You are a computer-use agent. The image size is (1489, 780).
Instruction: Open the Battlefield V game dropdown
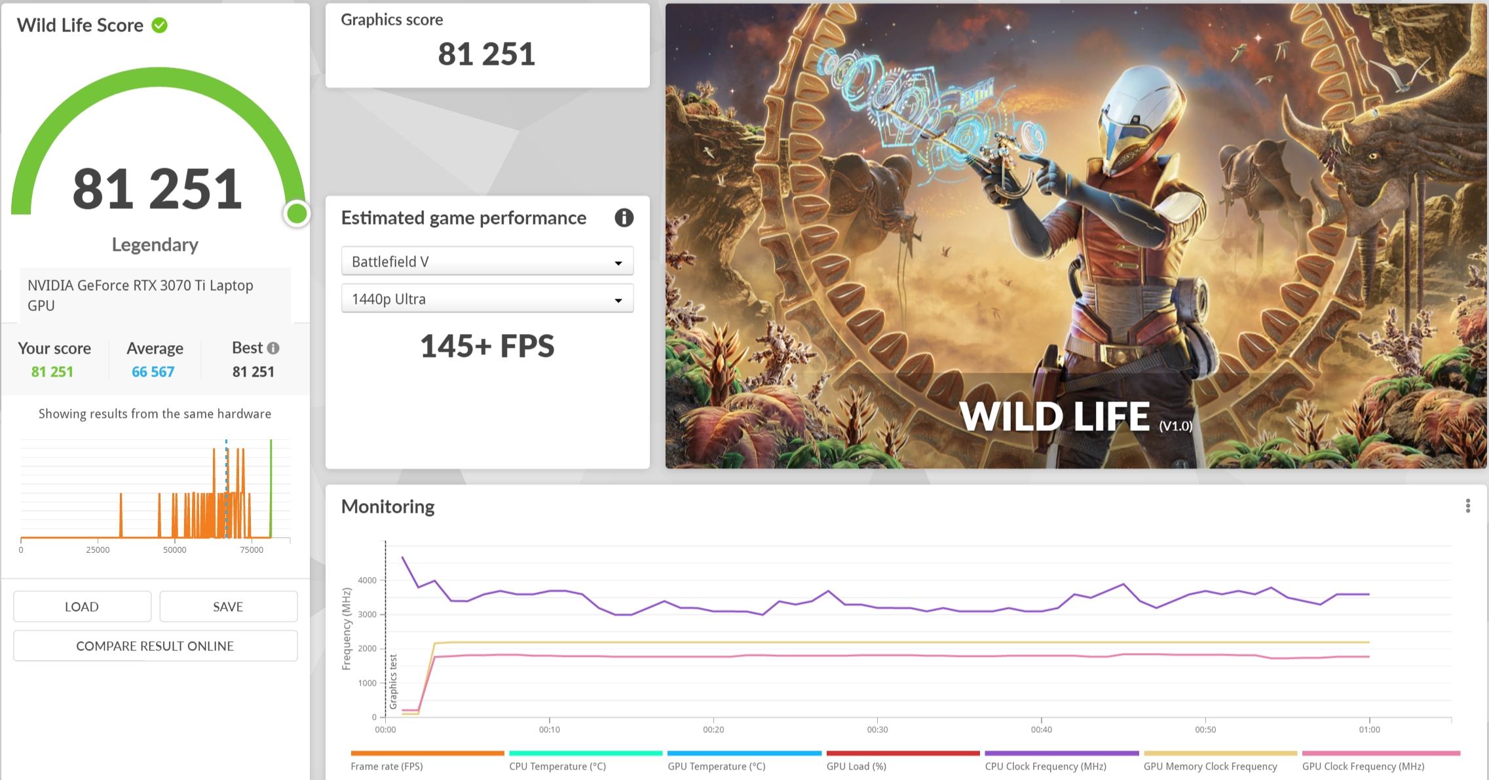click(487, 261)
